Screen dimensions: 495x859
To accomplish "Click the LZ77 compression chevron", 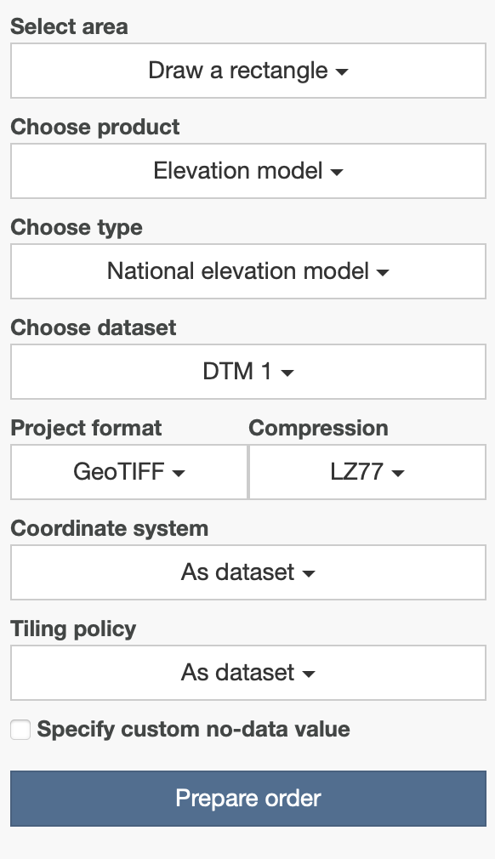I will 398,473.
